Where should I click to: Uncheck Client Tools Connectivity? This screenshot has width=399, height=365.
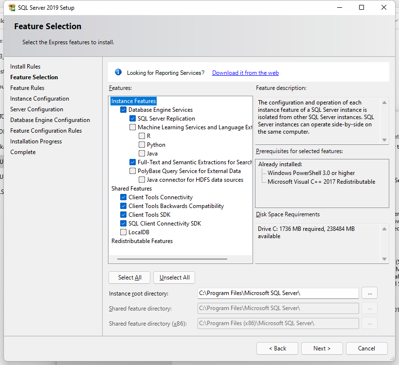124,197
